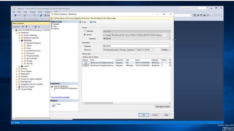Click the Quick Launch magnifier icon

pyautogui.click(x=207, y=8)
